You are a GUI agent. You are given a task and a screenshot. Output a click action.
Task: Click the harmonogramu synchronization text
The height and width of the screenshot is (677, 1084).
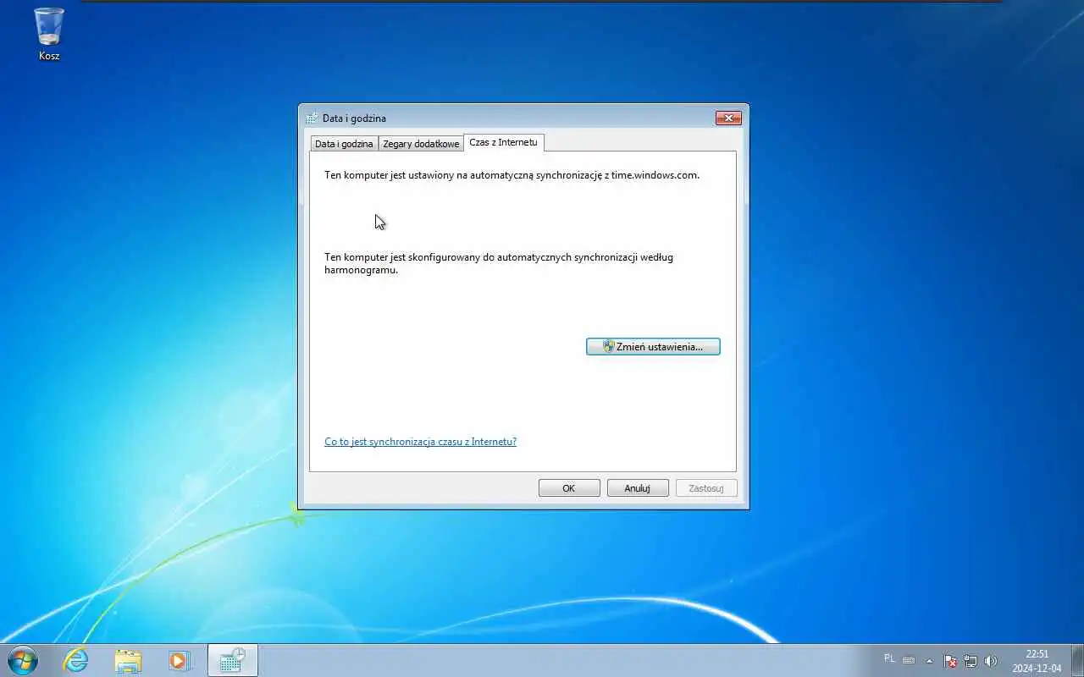pos(499,263)
